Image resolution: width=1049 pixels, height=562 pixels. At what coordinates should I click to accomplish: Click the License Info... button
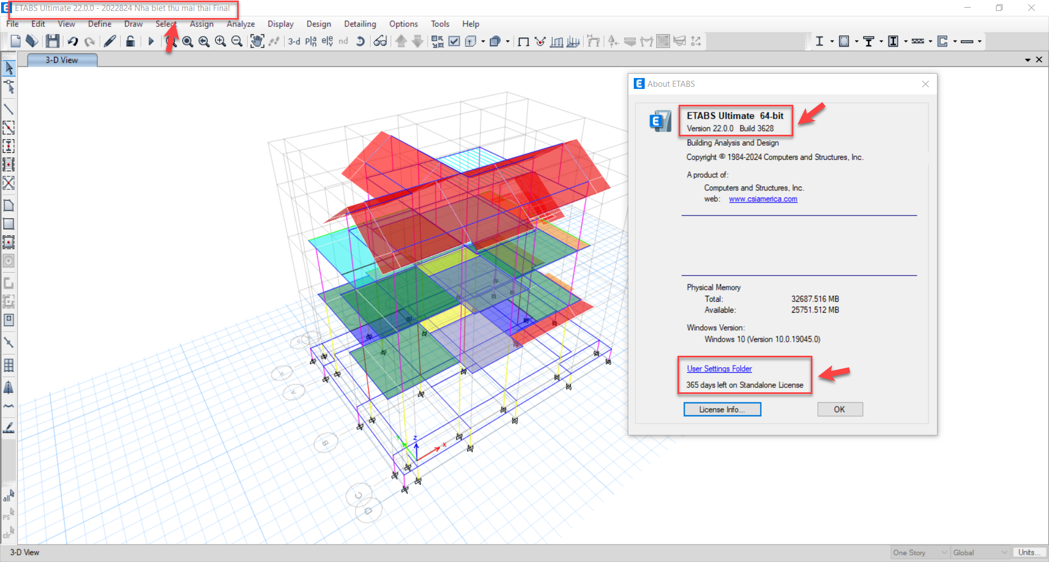point(722,409)
